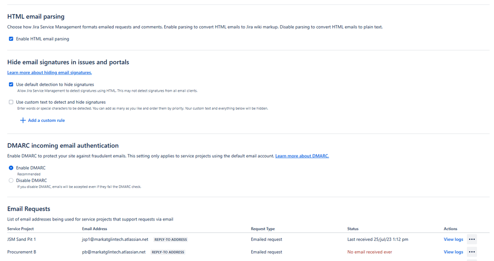Click the plus icon beside Add a custom rule
Image resolution: width=494 pixels, height=261 pixels.
click(23, 120)
